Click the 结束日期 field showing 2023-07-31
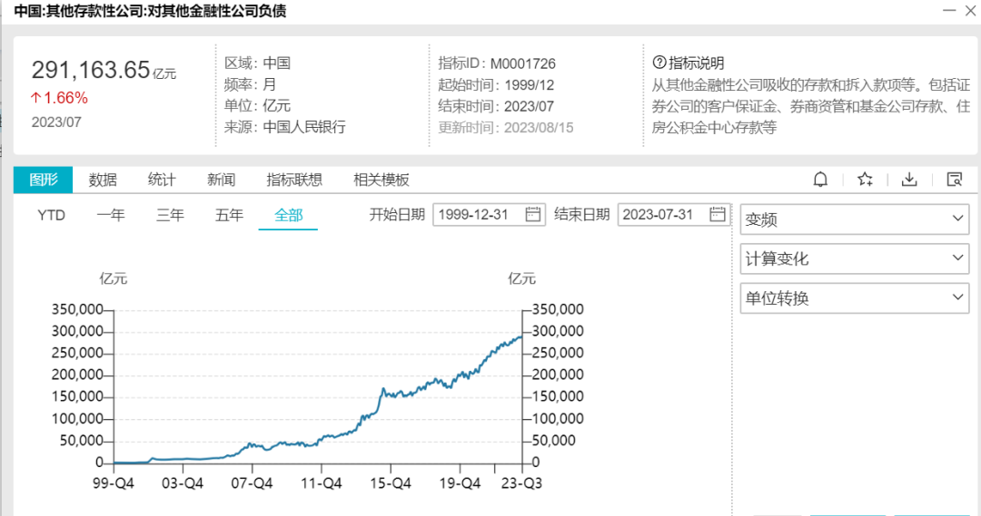The height and width of the screenshot is (516, 981). pyautogui.click(x=674, y=214)
